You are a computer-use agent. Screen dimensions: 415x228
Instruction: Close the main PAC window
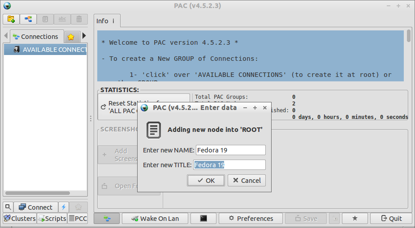coord(408,6)
